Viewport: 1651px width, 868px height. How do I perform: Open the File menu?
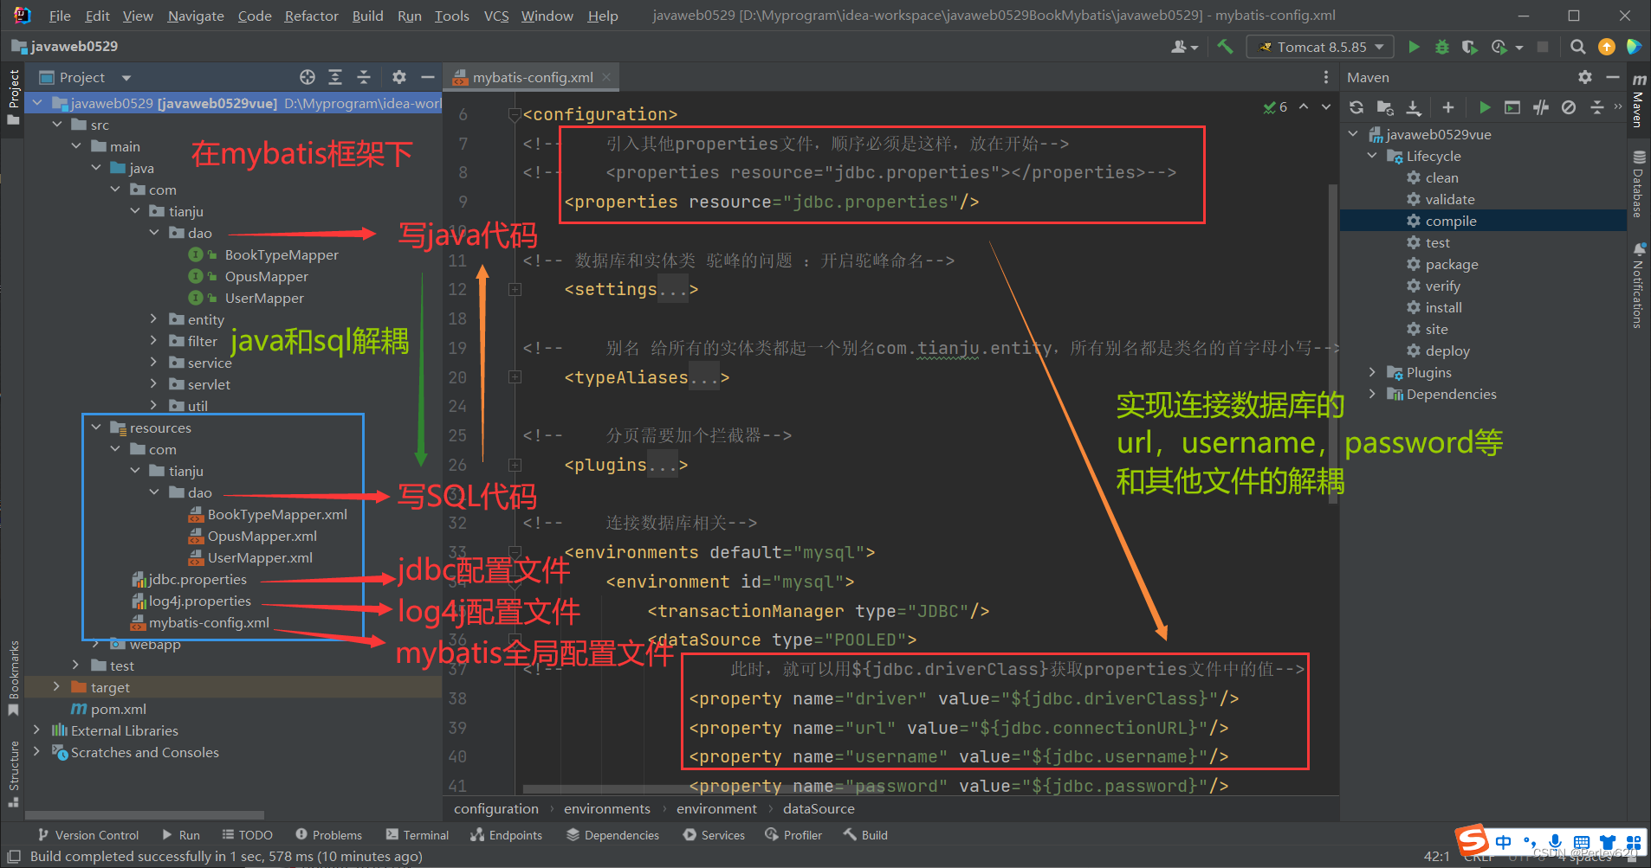coord(60,16)
